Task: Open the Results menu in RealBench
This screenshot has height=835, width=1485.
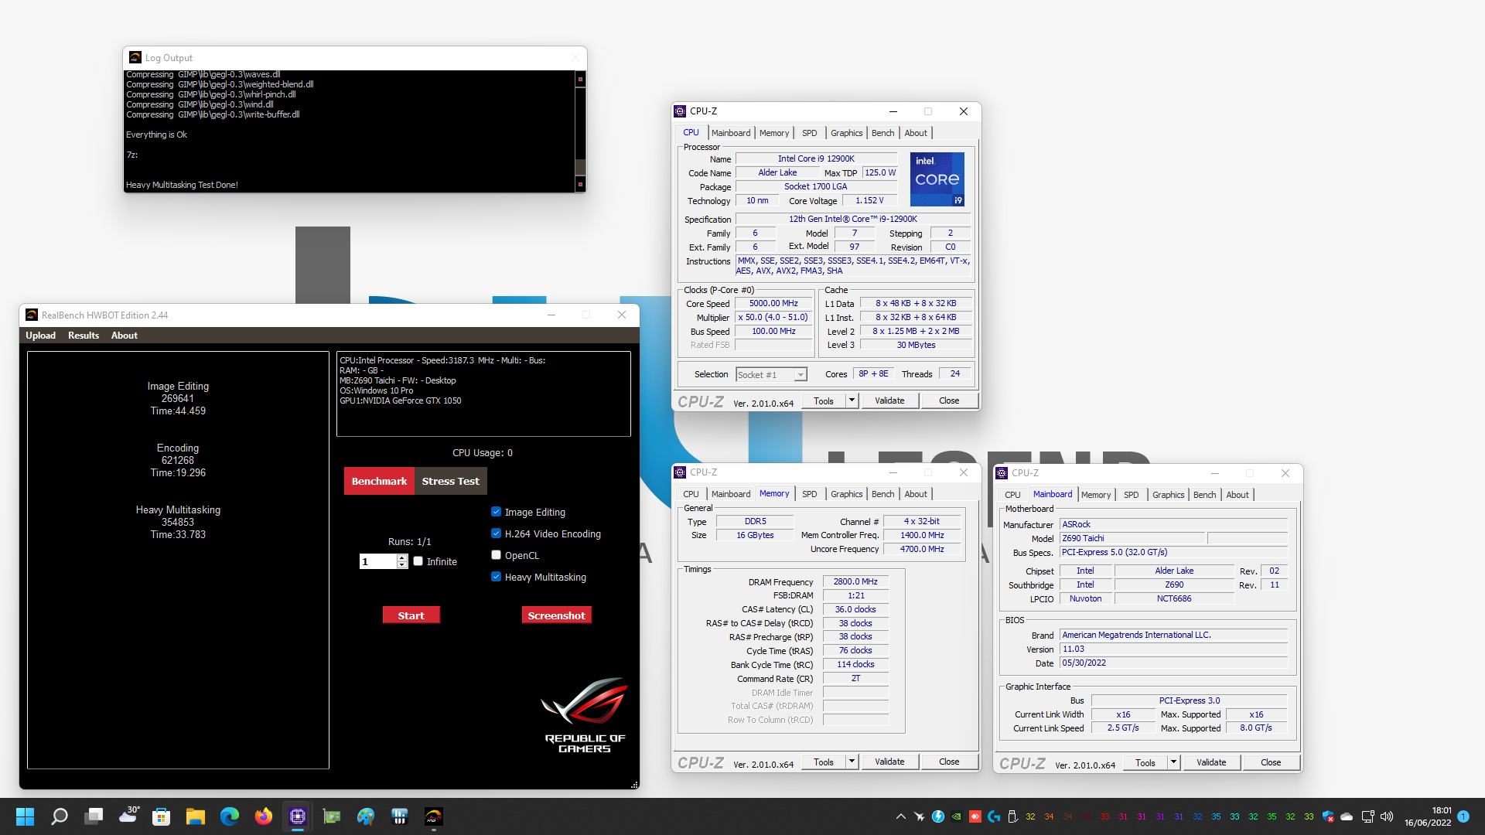Action: coord(84,336)
